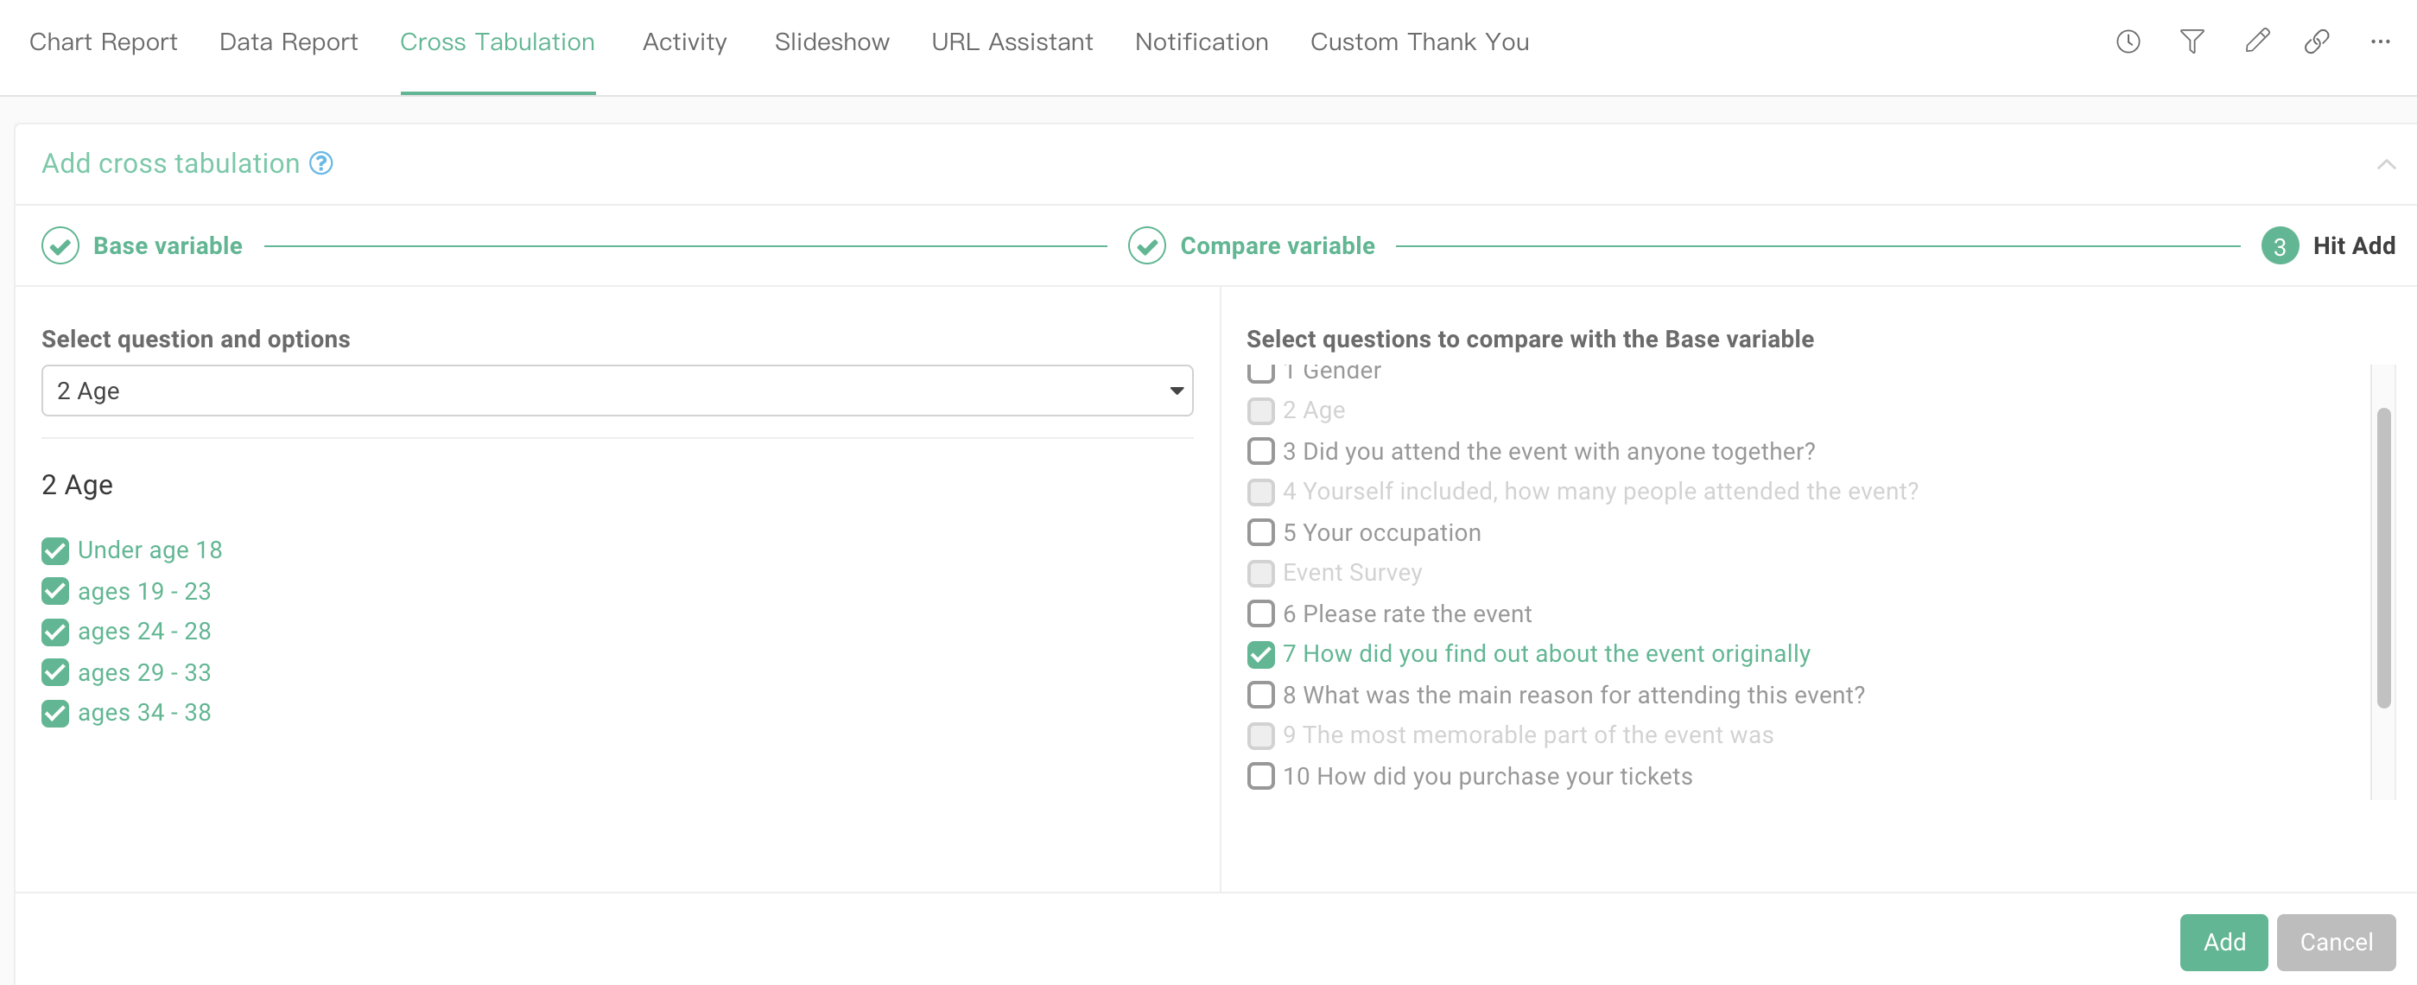The width and height of the screenshot is (2417, 985).
Task: Check the 5 Your occupation question
Action: click(x=1260, y=533)
